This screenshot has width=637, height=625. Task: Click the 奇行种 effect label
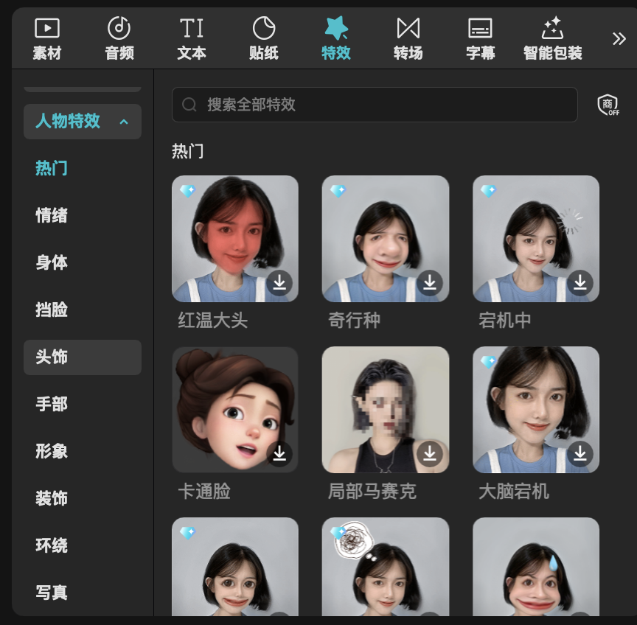click(354, 321)
